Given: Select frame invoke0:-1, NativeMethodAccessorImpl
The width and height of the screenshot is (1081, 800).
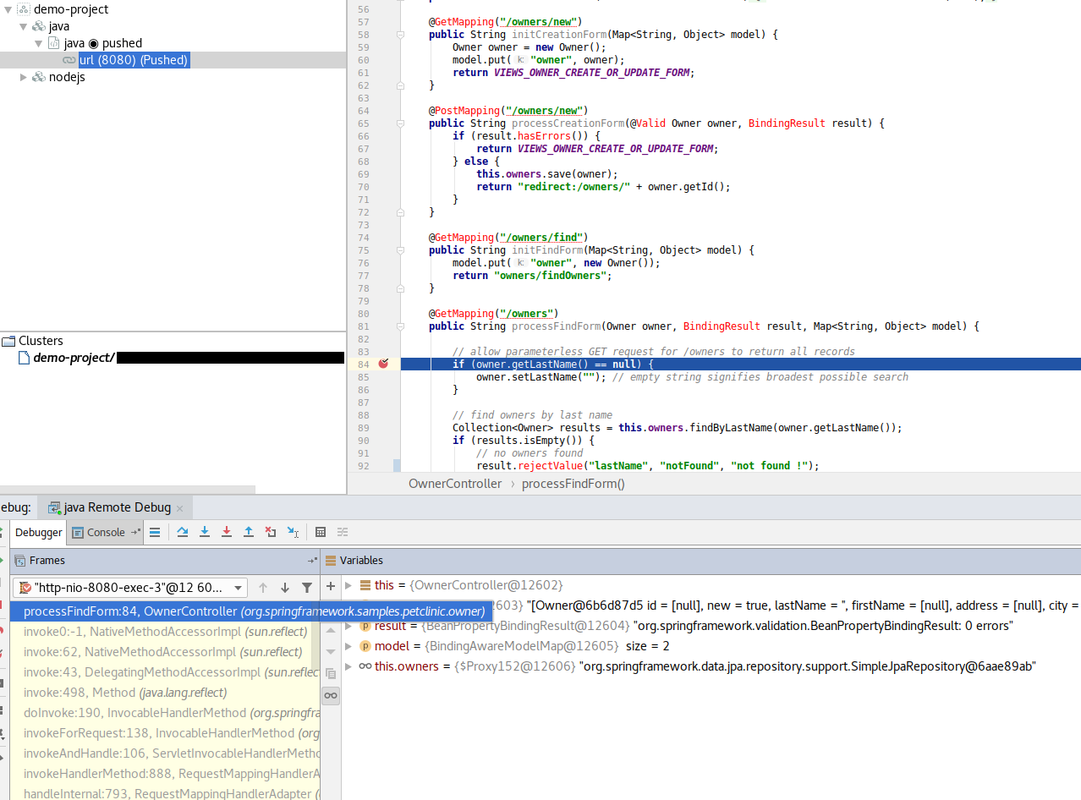Looking at the screenshot, I should coord(165,632).
